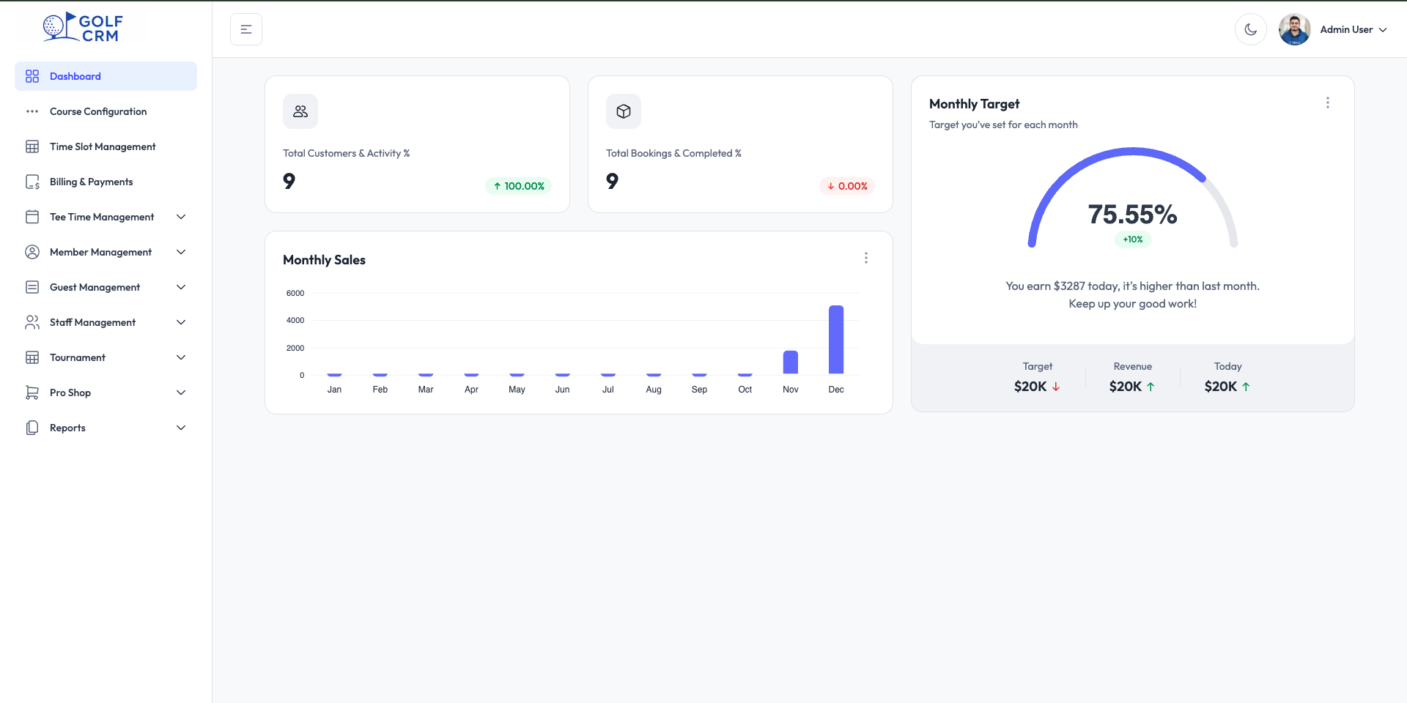This screenshot has height=703, width=1407.
Task: Open Monthly Sales three-dot options menu
Action: click(866, 258)
